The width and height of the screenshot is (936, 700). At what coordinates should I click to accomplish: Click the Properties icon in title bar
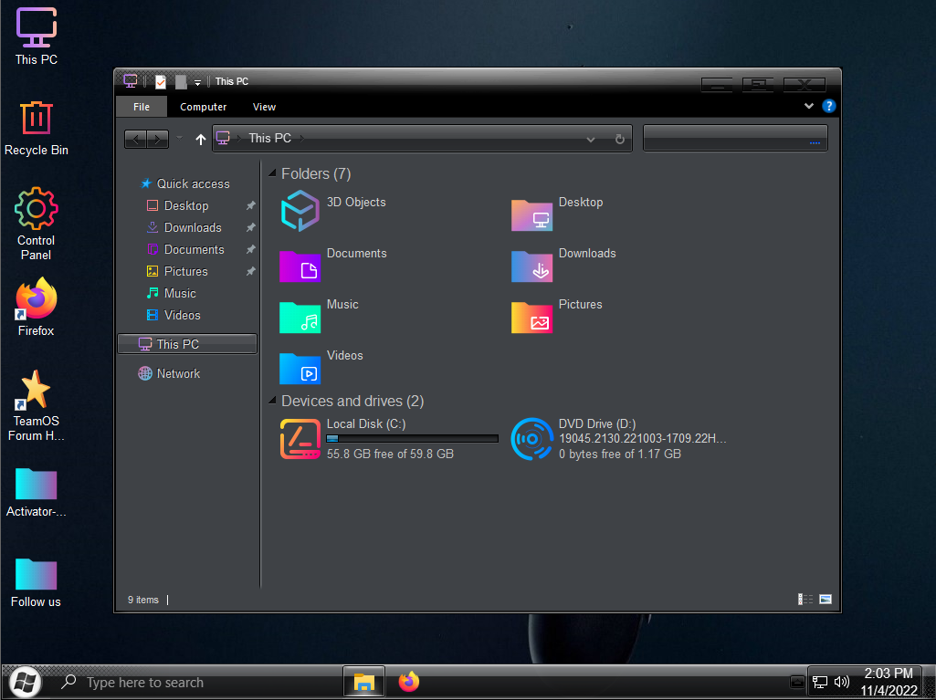pyautogui.click(x=161, y=82)
